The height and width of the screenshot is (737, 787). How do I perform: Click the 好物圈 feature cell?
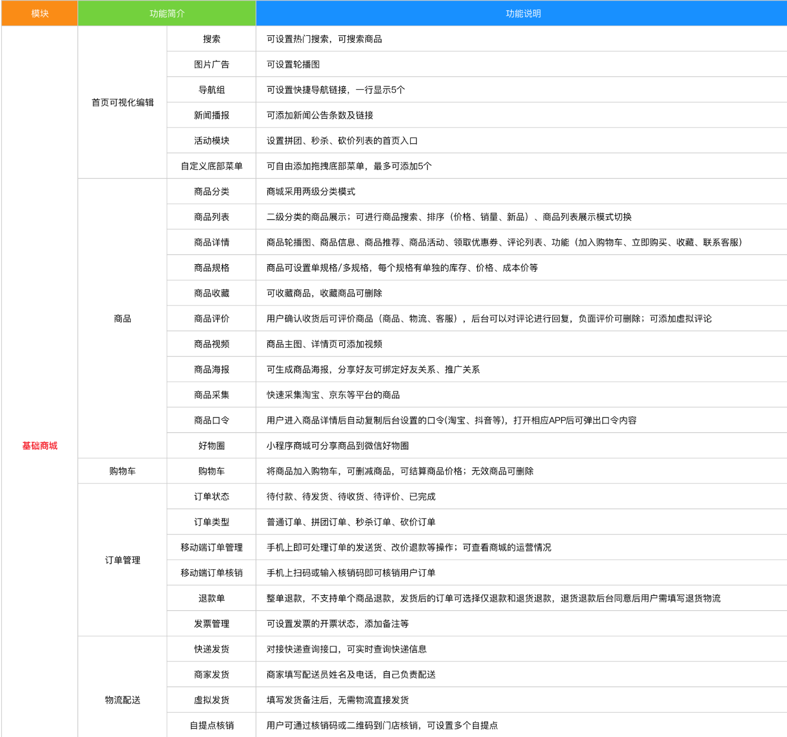coord(212,446)
